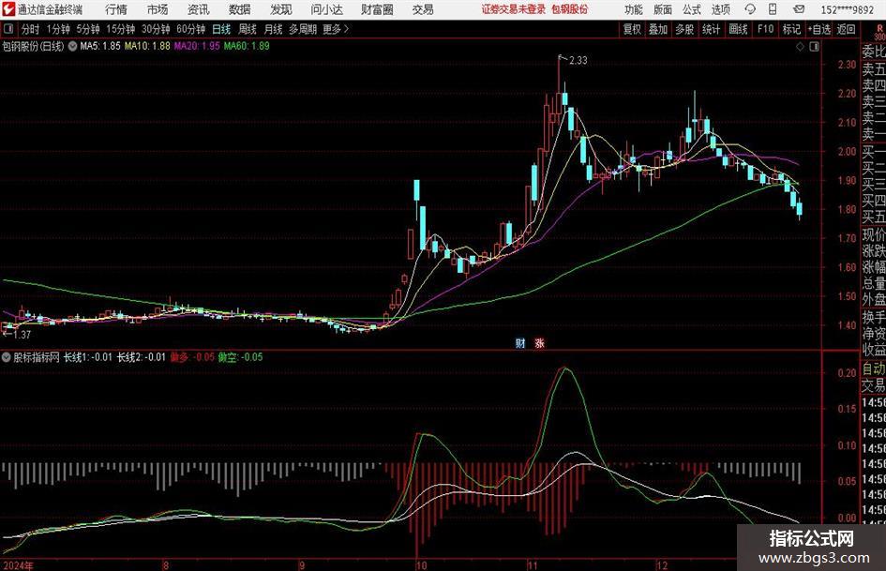
Task: Click the MA5: 1.85 indicator value
Action: [x=100, y=46]
